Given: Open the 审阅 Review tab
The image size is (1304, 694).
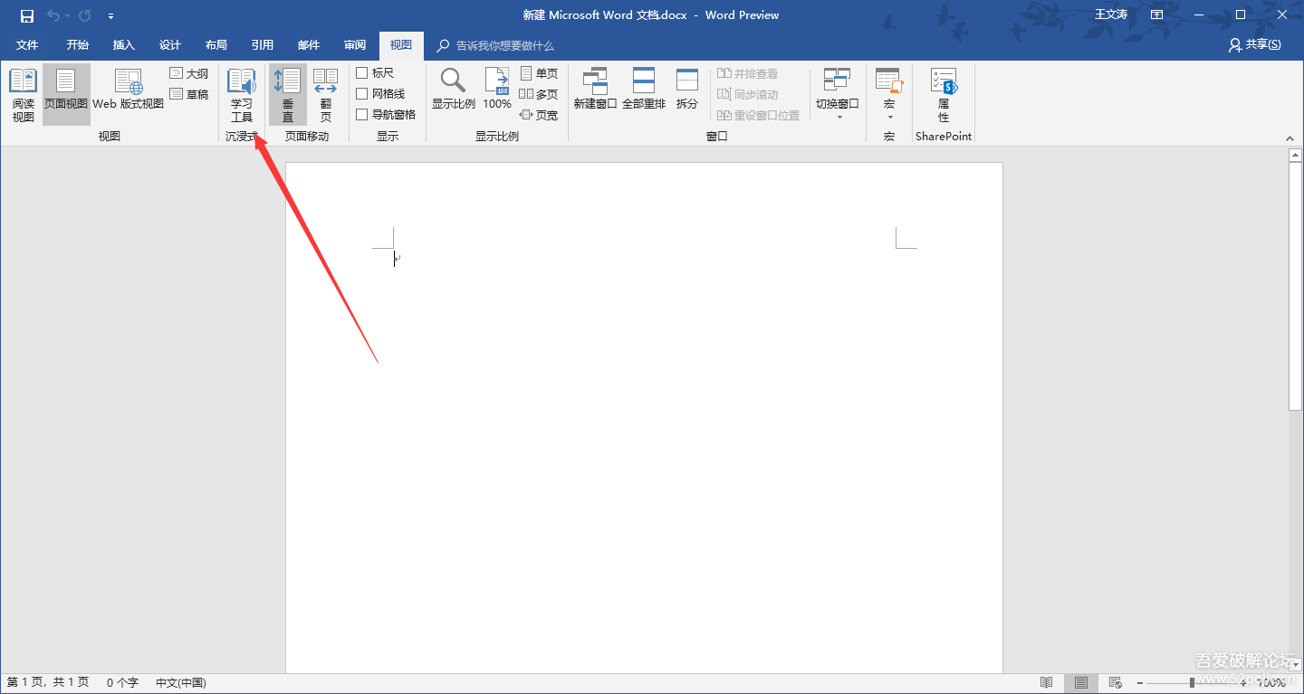Looking at the screenshot, I should [355, 45].
